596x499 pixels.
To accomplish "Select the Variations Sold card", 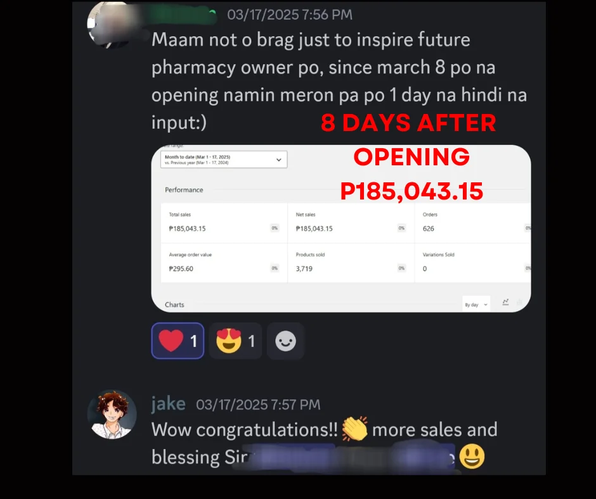I will pyautogui.click(x=472, y=263).
